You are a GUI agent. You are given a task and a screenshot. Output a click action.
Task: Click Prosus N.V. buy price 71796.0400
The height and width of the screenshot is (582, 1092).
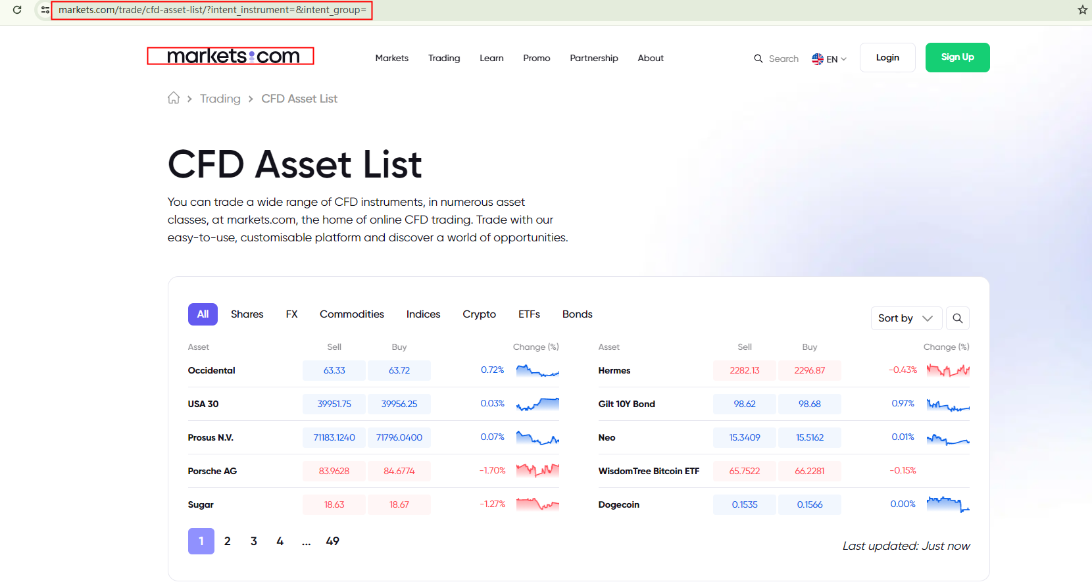pyautogui.click(x=399, y=437)
